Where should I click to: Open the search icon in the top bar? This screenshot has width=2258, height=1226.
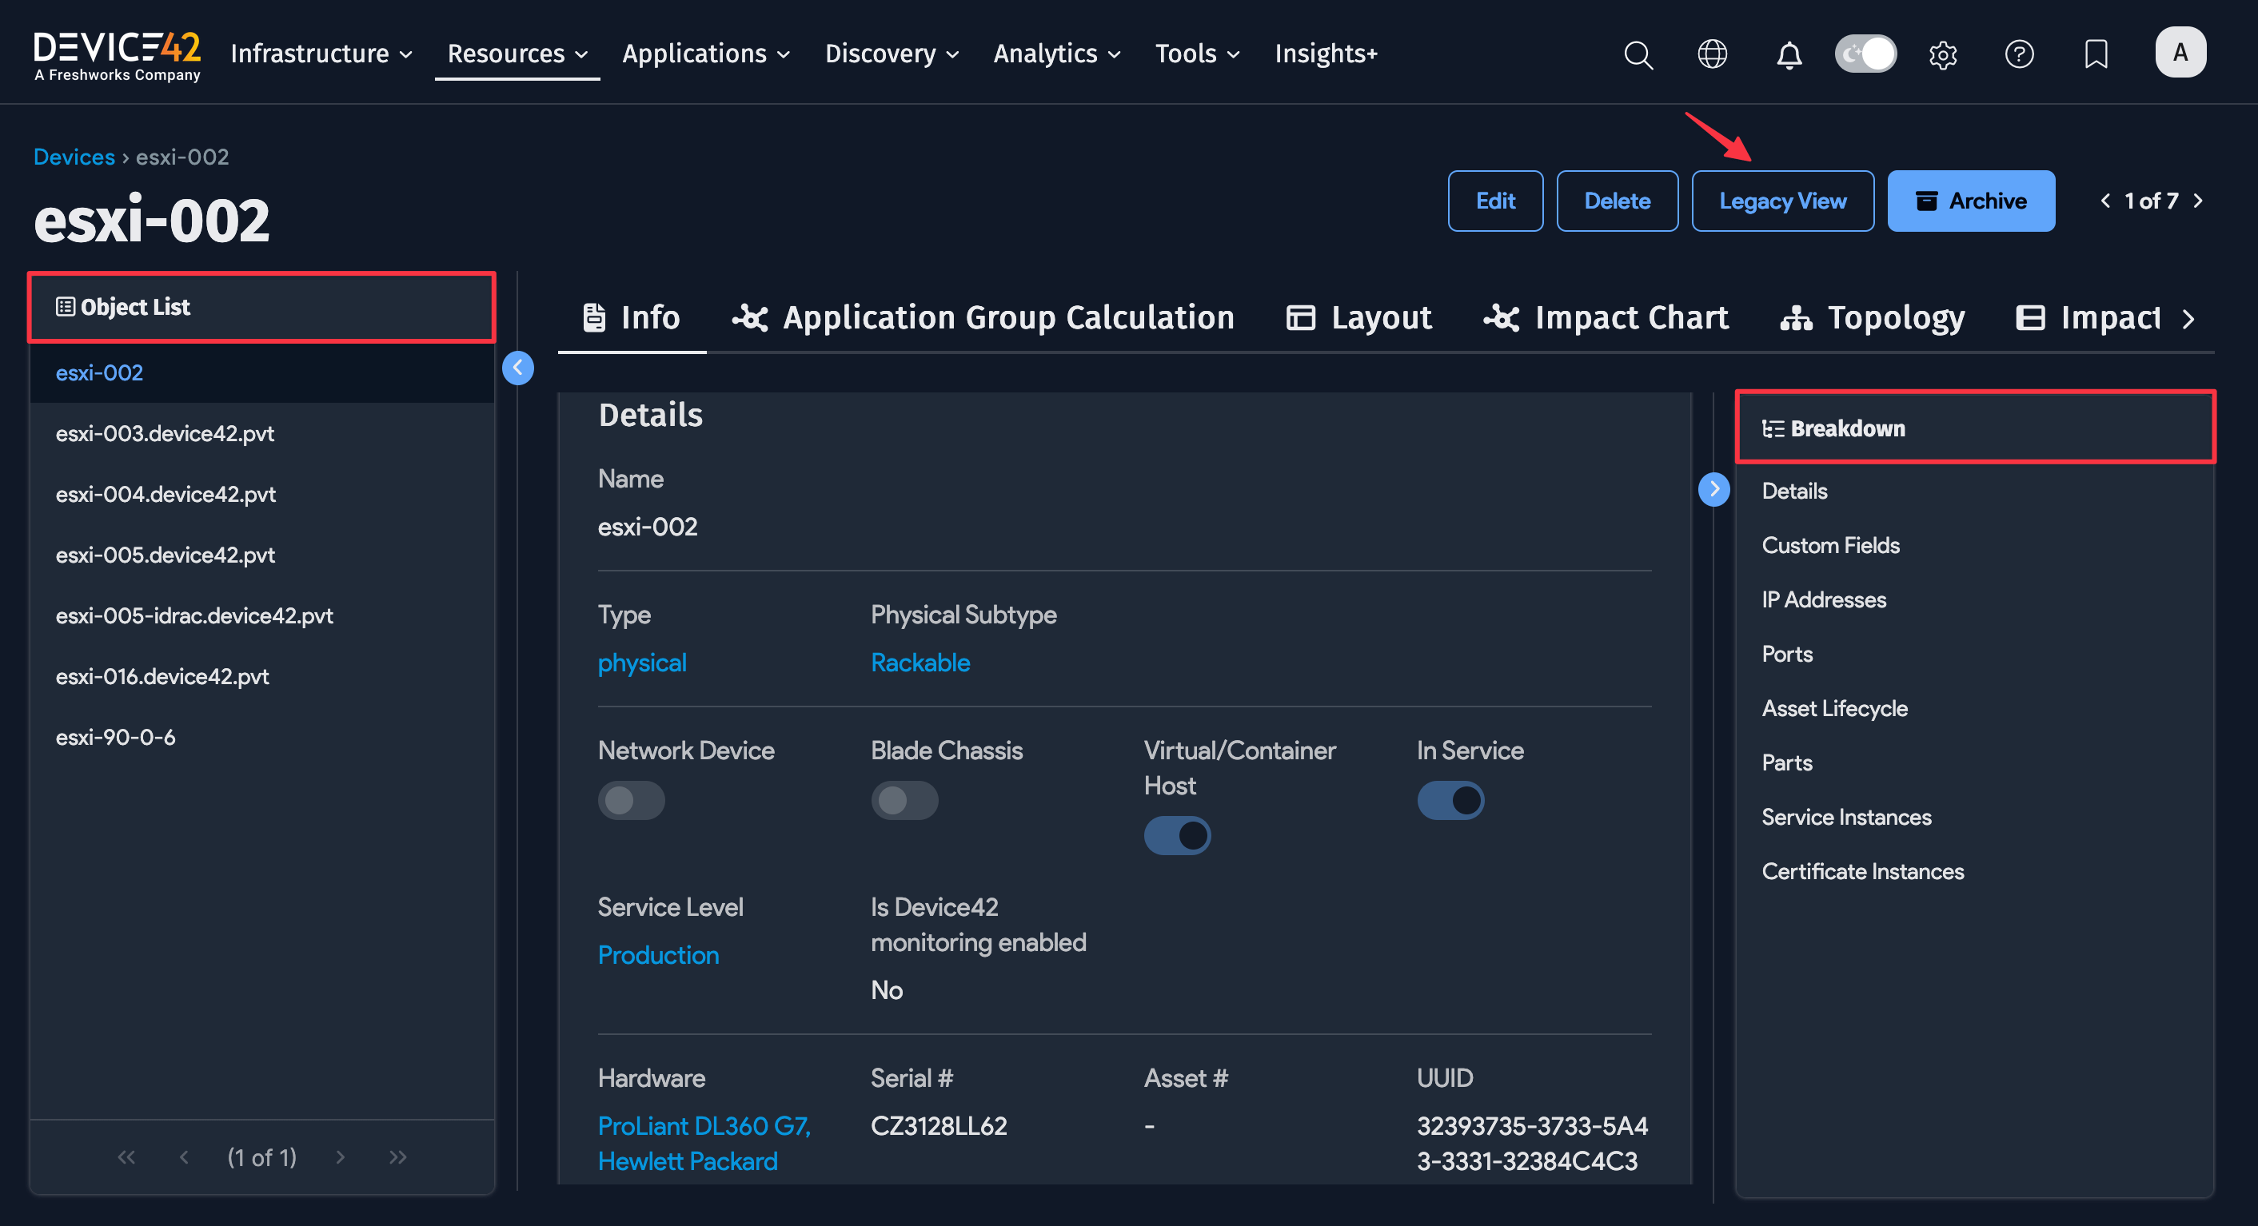(1638, 54)
